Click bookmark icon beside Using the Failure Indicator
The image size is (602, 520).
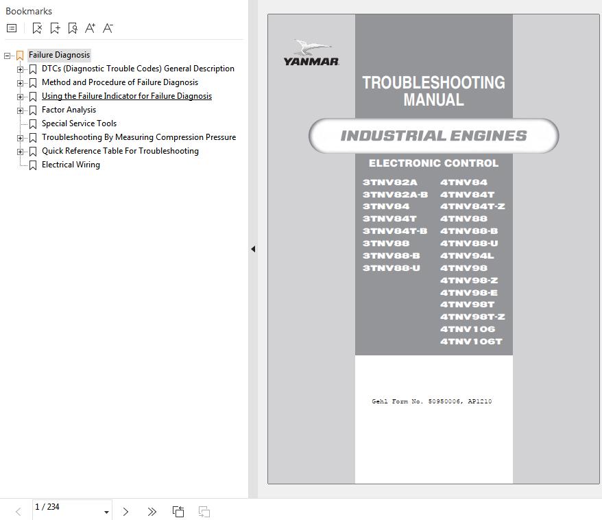[33, 97]
